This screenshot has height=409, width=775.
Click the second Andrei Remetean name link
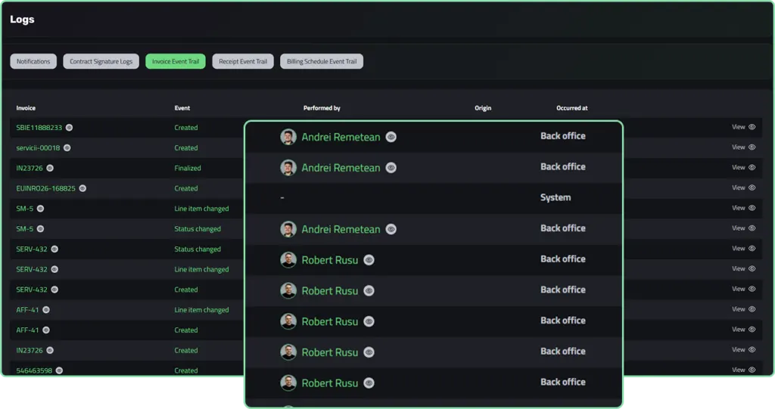click(341, 168)
